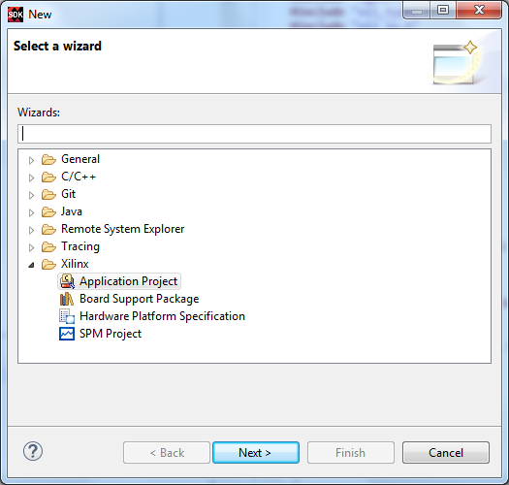This screenshot has height=485, width=509.
Task: Click the Git folder icon
Action: click(48, 194)
